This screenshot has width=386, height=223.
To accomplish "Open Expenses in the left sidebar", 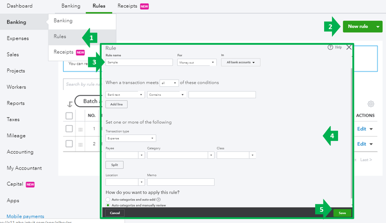I will 18,38.
